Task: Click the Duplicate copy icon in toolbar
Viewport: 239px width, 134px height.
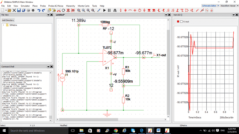Action: tap(49, 10)
